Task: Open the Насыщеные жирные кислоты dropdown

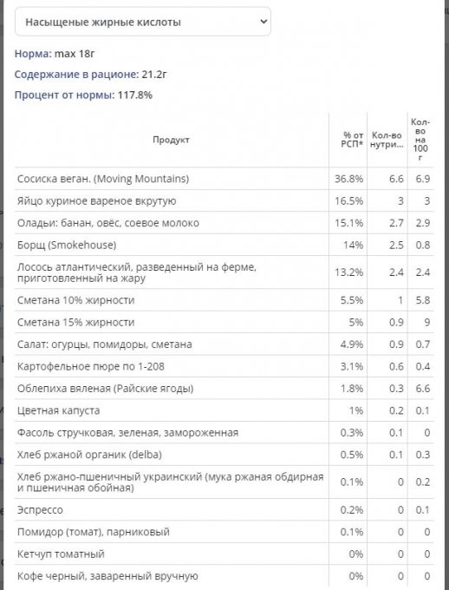Action: [x=142, y=22]
